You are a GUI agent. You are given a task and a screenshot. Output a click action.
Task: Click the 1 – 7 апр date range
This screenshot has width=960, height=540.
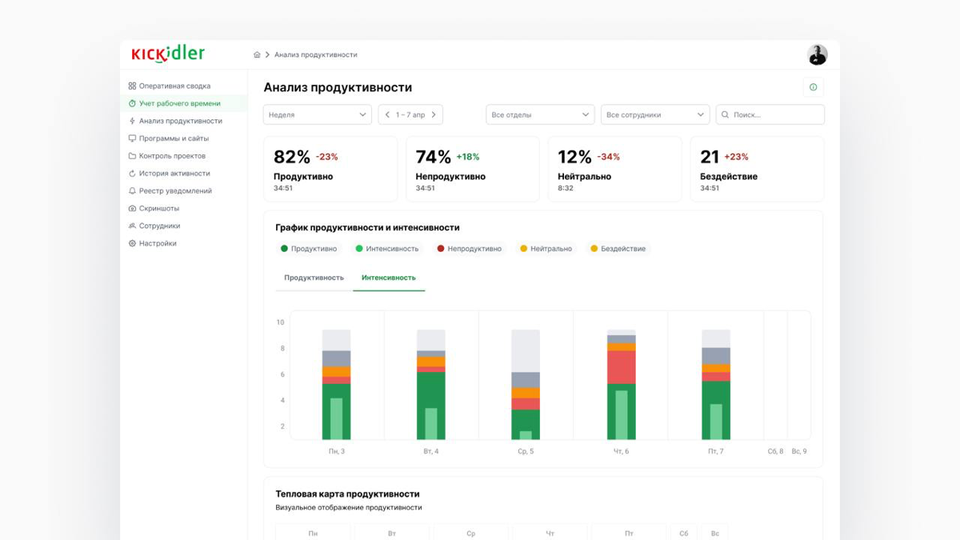tap(410, 115)
